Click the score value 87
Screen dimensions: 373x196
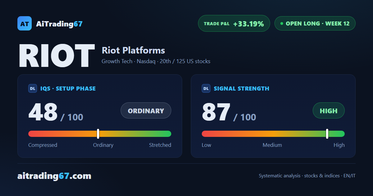pos(216,112)
